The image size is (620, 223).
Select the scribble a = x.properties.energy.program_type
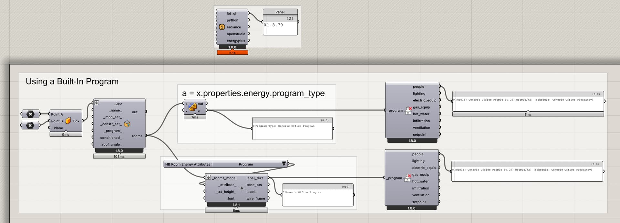tap(253, 93)
